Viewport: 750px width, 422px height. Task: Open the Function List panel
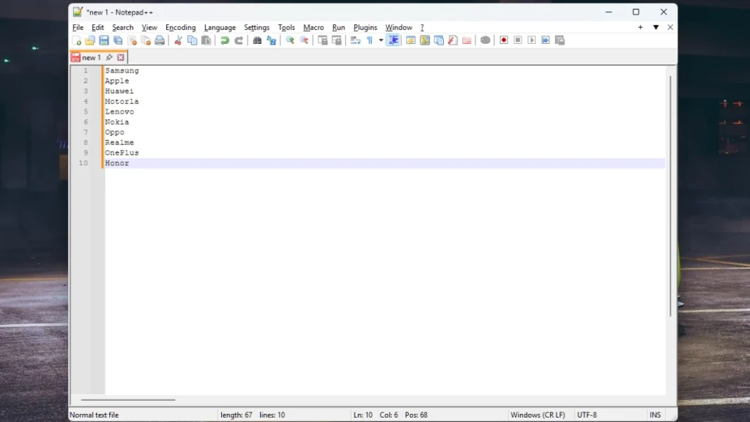(x=453, y=40)
